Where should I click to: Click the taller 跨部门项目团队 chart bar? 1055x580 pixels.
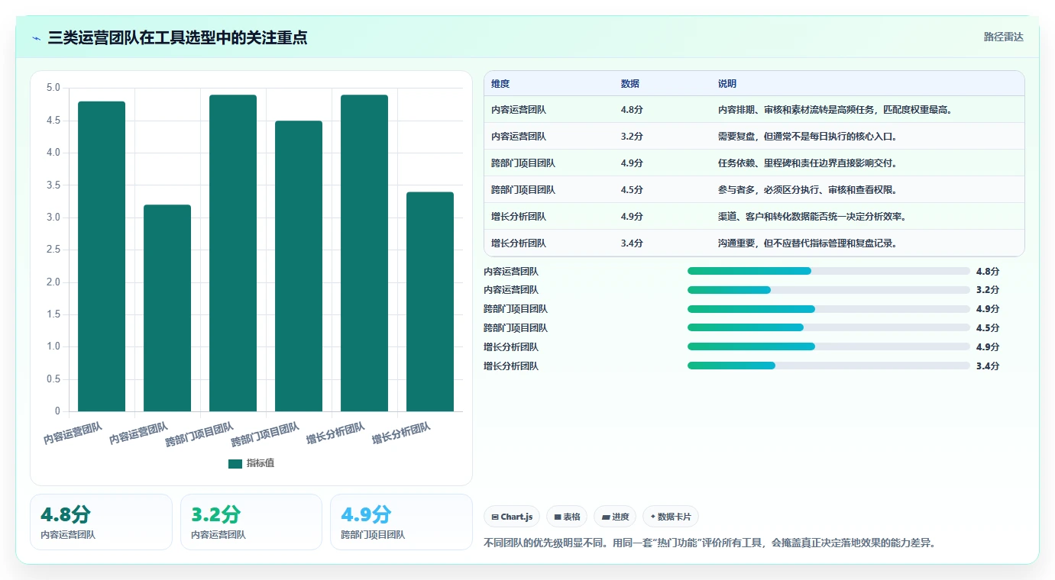[233, 253]
